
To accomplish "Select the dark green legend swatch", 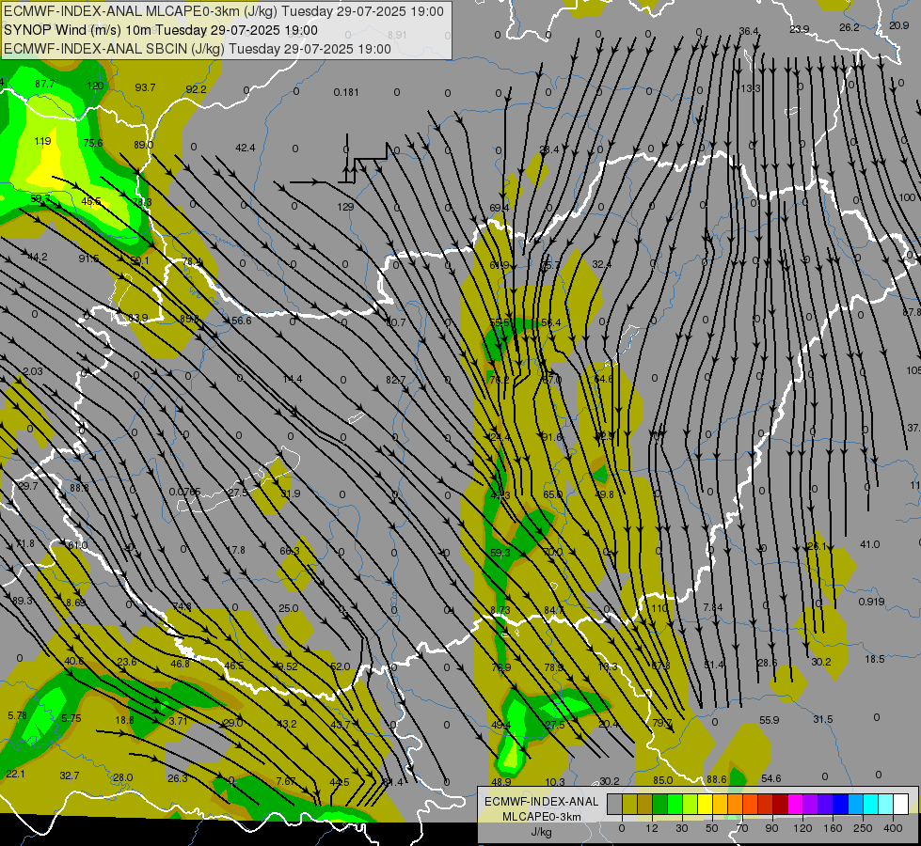I will click(x=659, y=804).
